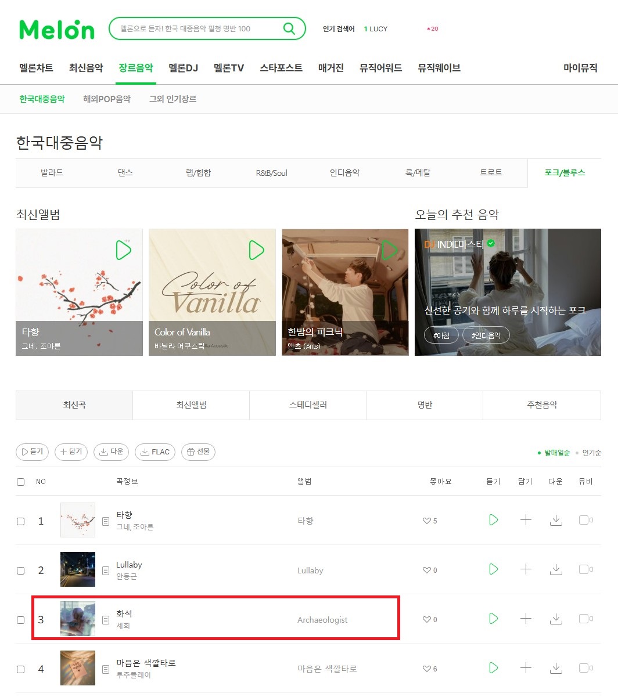Open the 스테디셀러 tab
Viewport: 618px width, 697px height.
tap(308, 405)
